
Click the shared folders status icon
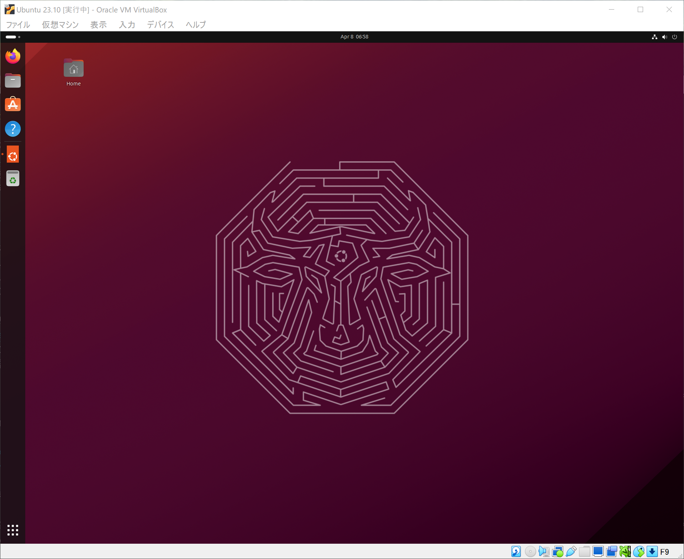(x=584, y=552)
